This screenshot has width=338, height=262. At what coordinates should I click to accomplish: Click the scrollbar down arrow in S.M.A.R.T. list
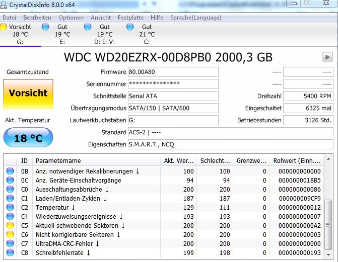pos(328,254)
